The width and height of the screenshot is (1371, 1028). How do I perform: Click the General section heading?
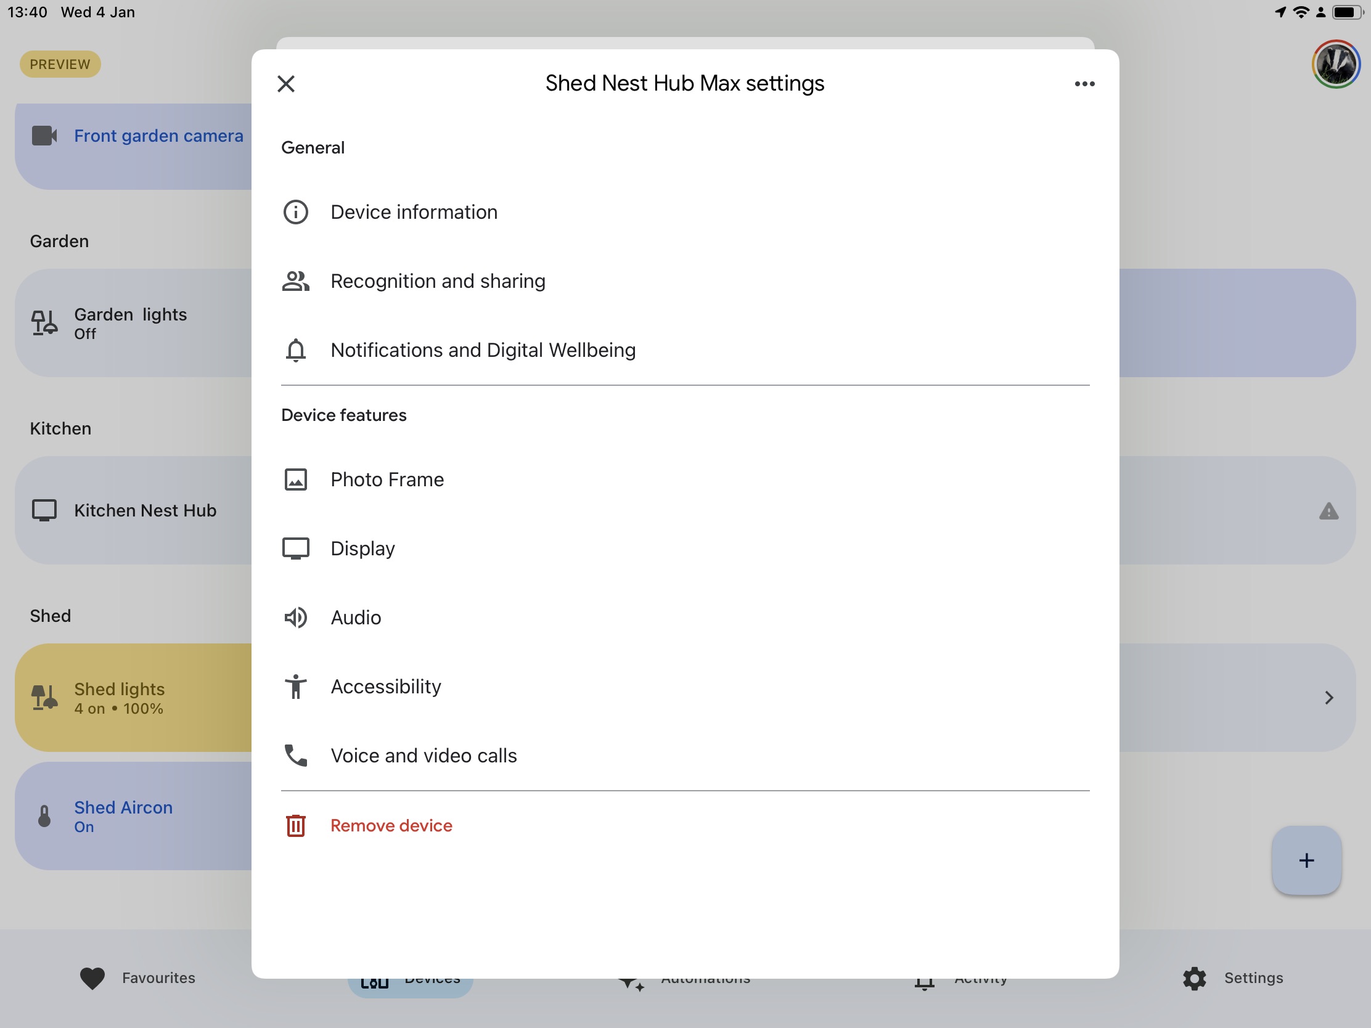point(313,147)
